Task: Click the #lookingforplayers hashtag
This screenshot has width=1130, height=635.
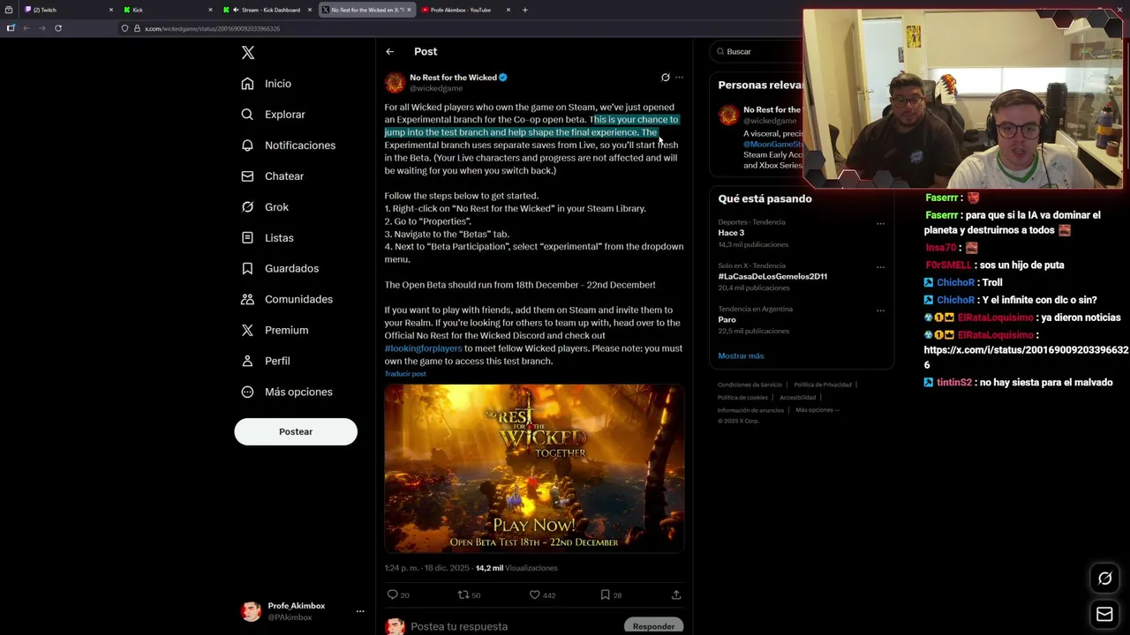Action: pyautogui.click(x=423, y=348)
